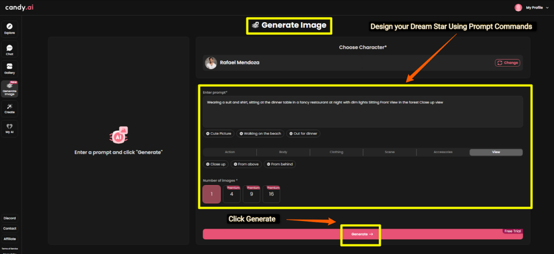This screenshot has width=554, height=254.
Task: Add the Walking on the beach suggestion
Action: pos(260,134)
